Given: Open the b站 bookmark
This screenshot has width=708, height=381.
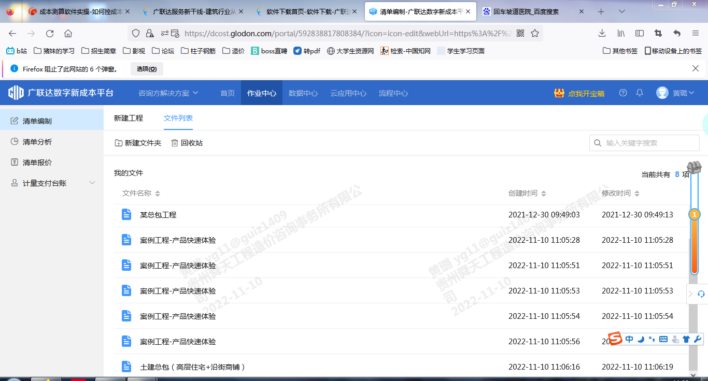Looking at the screenshot, I should (17, 51).
